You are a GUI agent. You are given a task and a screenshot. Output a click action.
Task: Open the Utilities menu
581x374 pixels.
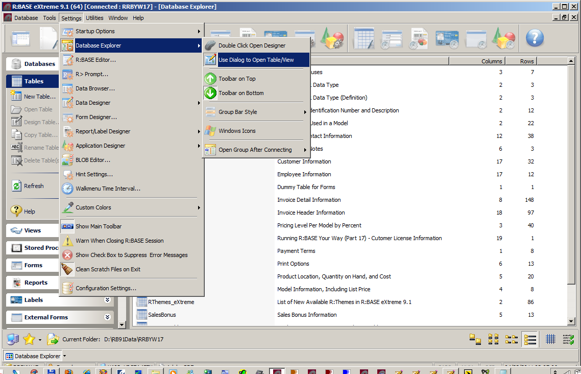94,18
